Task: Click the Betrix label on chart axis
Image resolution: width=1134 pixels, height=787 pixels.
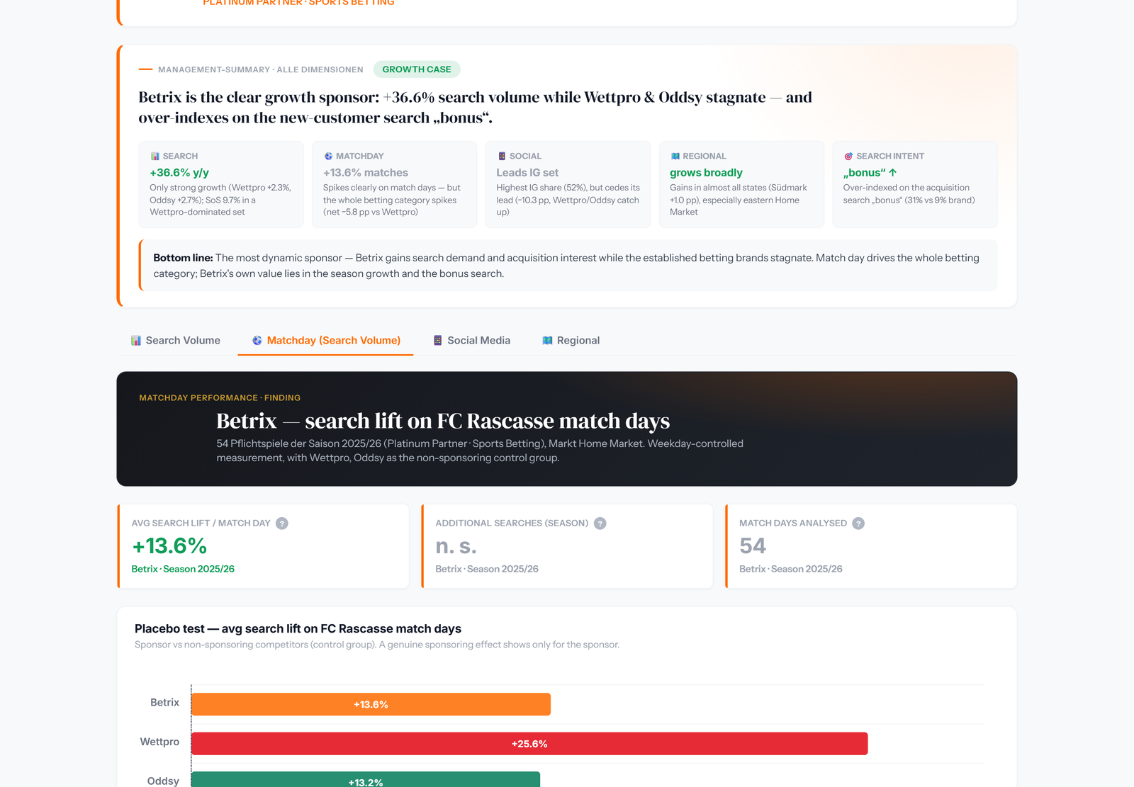Action: point(164,703)
